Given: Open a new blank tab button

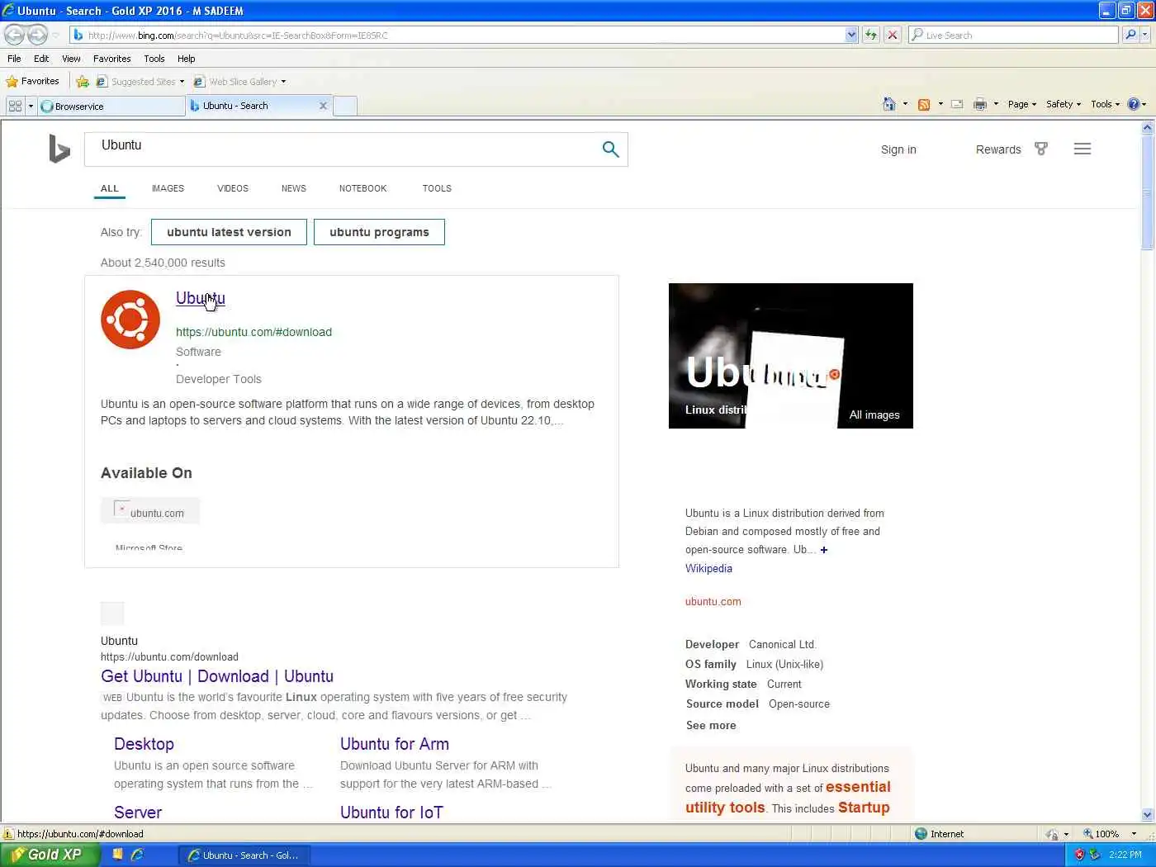Looking at the screenshot, I should pyautogui.click(x=345, y=106).
